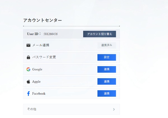Image resolution: width=168 pixels, height=118 pixels.
Task: Expand その他 with the chevron arrow
Action: click(114, 109)
